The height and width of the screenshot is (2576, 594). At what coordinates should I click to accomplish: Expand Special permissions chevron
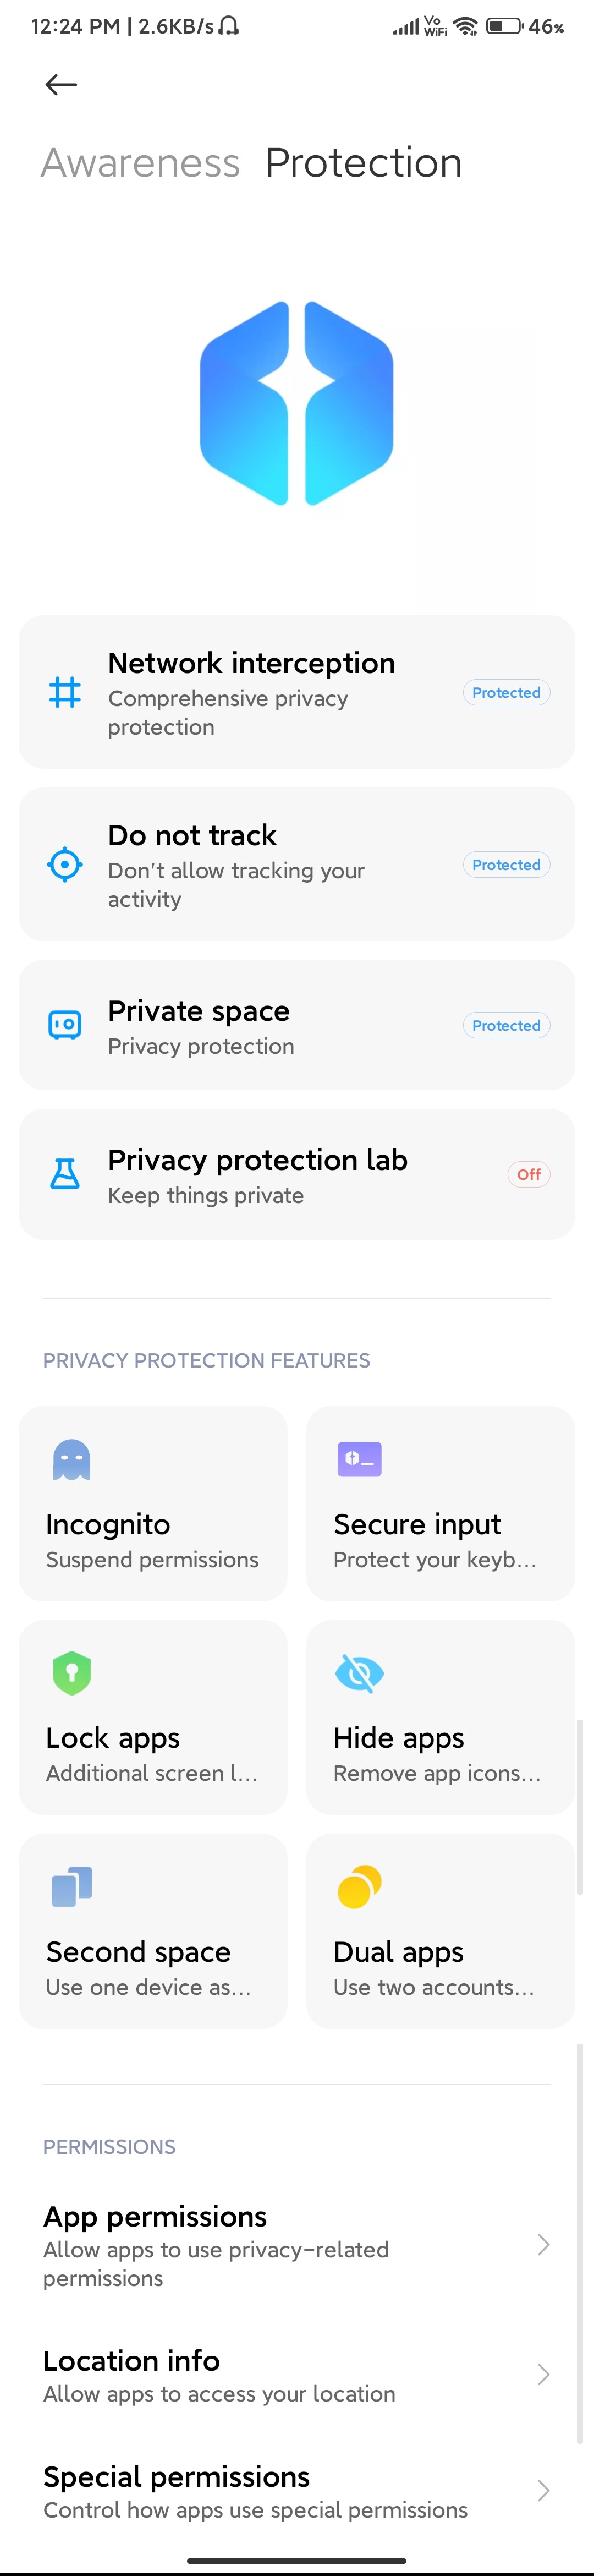click(543, 2490)
